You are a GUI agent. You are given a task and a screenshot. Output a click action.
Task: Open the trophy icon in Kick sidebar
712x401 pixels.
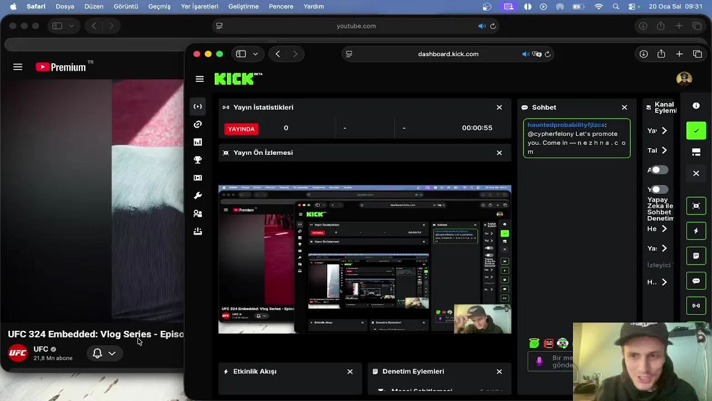[197, 160]
